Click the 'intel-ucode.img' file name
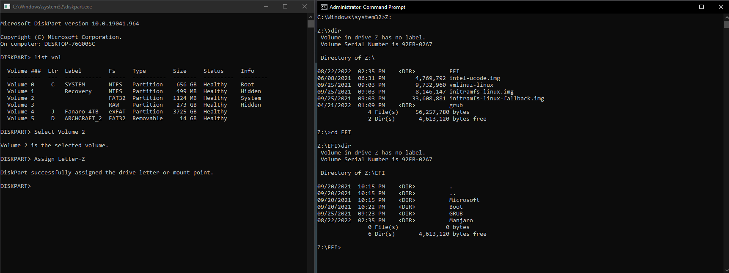The image size is (729, 273). (x=475, y=78)
